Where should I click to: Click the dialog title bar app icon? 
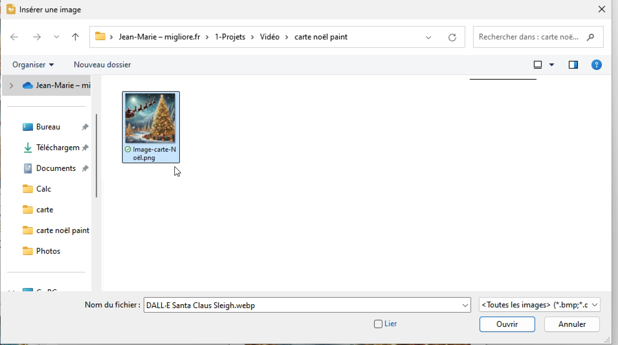pyautogui.click(x=11, y=9)
